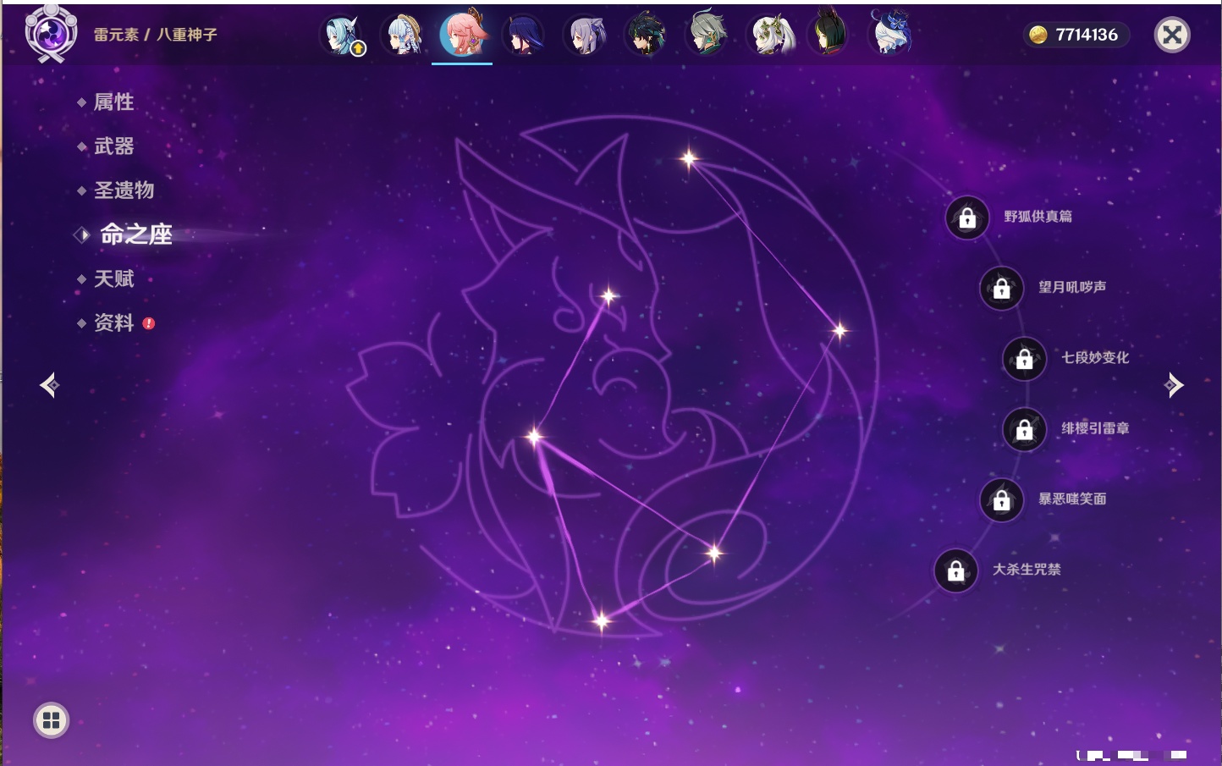Screen dimensions: 1222x766
Task: Select the lavender-haired Keqing avatar
Action: click(x=585, y=36)
